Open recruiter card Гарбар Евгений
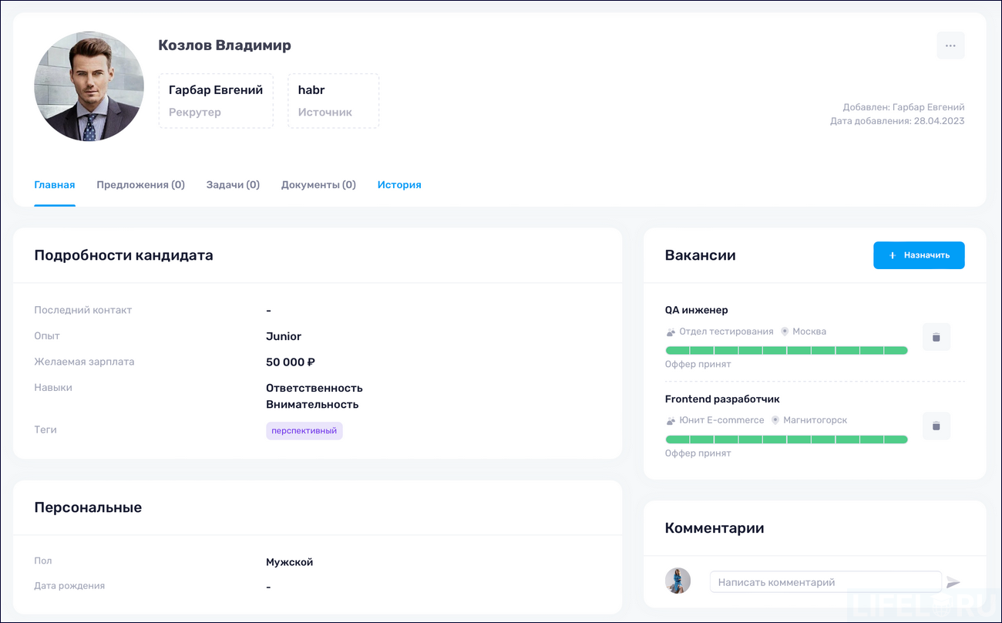Screen dimensions: 1002x623 (216, 100)
